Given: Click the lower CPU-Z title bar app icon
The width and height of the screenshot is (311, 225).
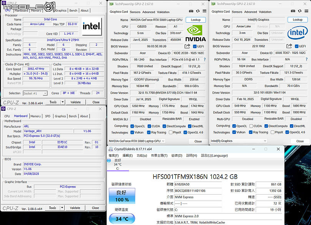Looking at the screenshot, I should pos(3,109).
